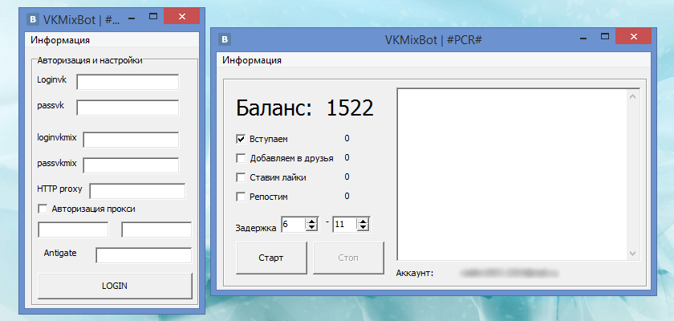
Task: Minimize the login window
Action: pyautogui.click(x=132, y=17)
